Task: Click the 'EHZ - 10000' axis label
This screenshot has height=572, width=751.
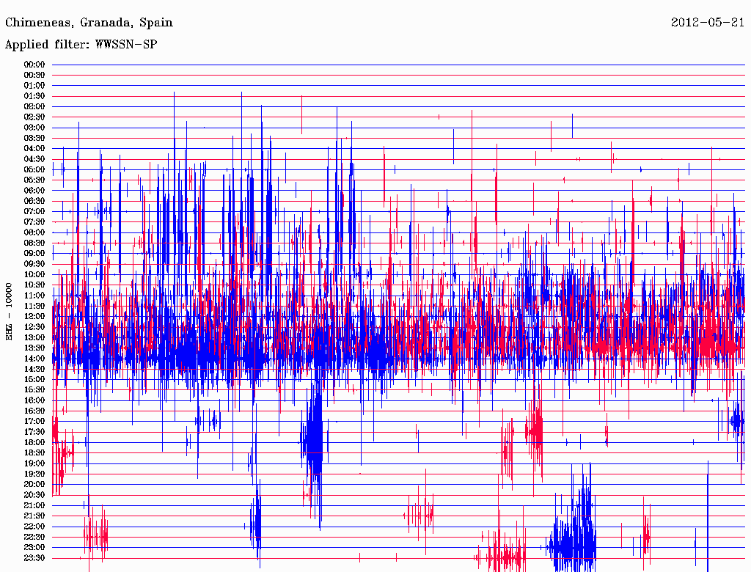Action: tap(9, 312)
